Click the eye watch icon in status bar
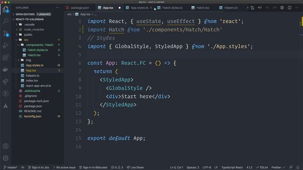This screenshot has height=170, width=303. (23, 168)
